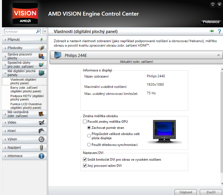Open help with the question mark icon

click(219, 31)
